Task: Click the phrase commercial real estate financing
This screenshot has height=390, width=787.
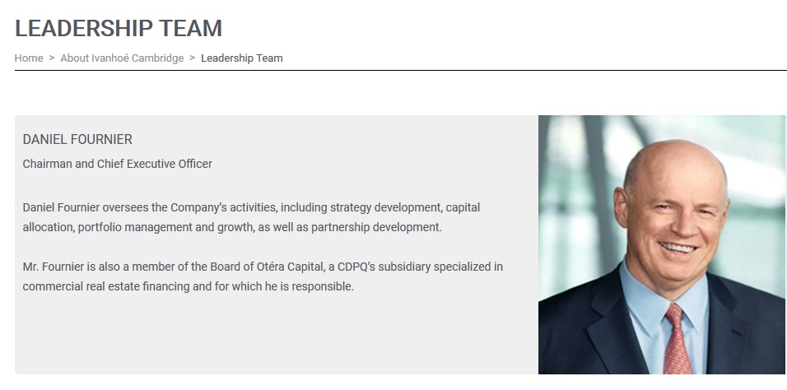Action: point(102,287)
